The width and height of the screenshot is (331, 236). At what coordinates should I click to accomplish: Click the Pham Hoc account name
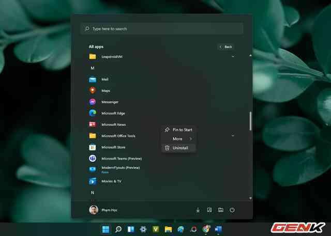click(109, 210)
